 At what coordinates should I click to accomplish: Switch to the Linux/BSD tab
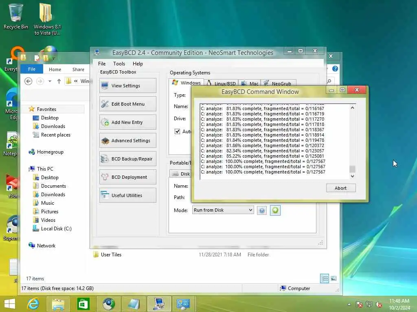[x=221, y=83]
